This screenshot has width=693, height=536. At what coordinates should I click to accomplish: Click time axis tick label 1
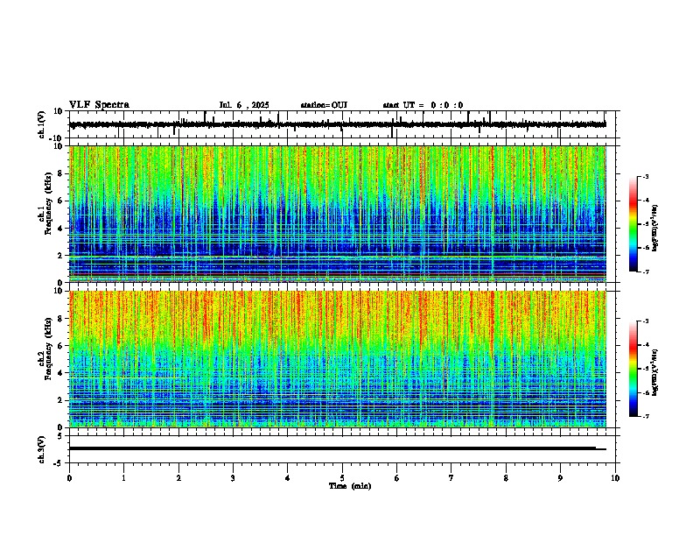[123, 478]
